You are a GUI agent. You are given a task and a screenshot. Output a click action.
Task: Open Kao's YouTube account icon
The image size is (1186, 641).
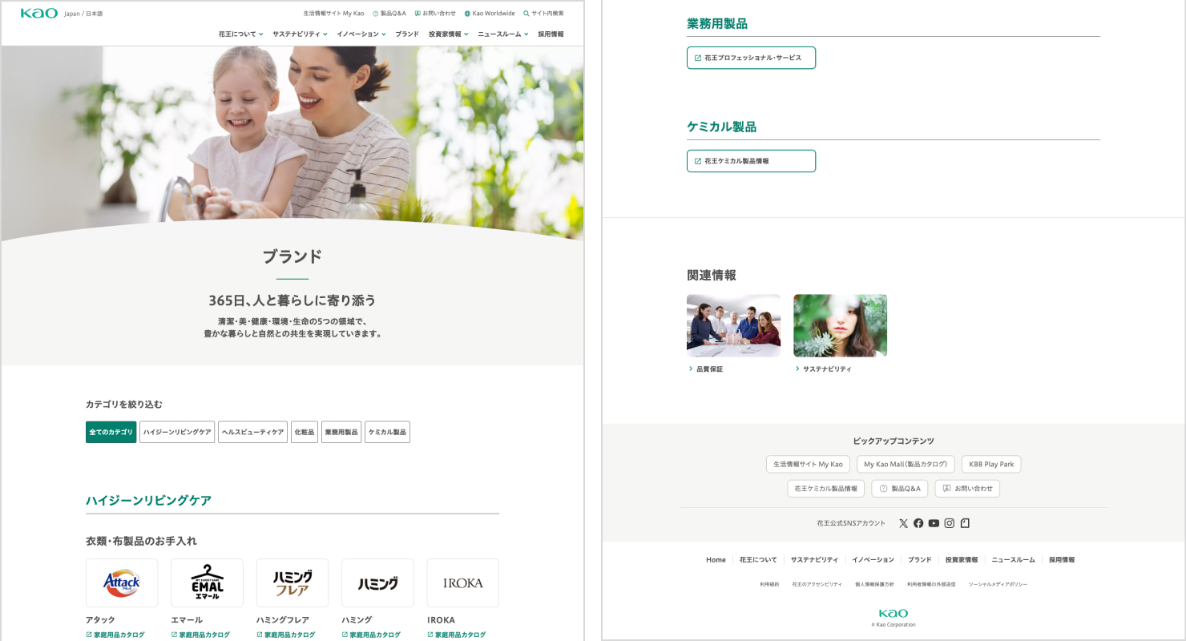coord(934,523)
